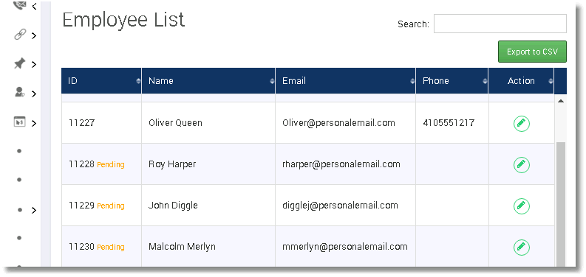Expand the pushpin menu chevron
Screen dimensions: 586x277
pos(34,65)
